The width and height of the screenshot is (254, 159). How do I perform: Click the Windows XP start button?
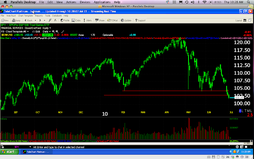click(x=9, y=152)
